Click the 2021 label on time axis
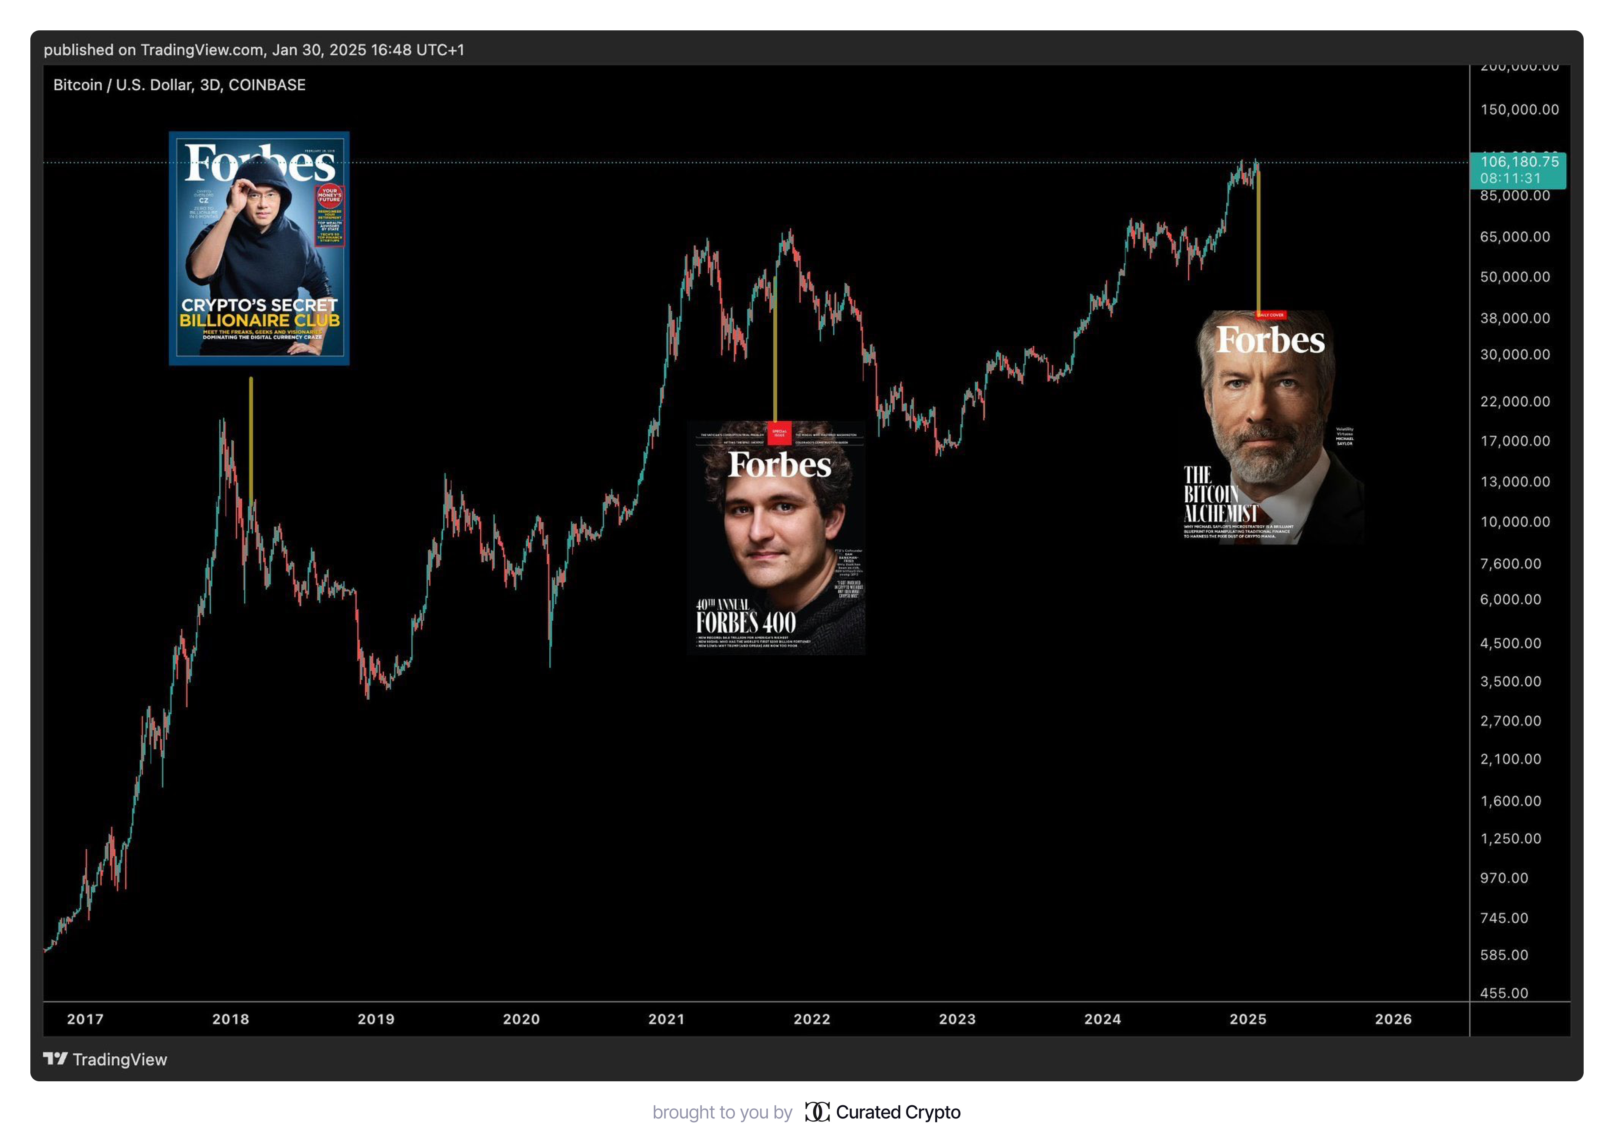Image resolution: width=1614 pixels, height=1142 pixels. point(666,1019)
